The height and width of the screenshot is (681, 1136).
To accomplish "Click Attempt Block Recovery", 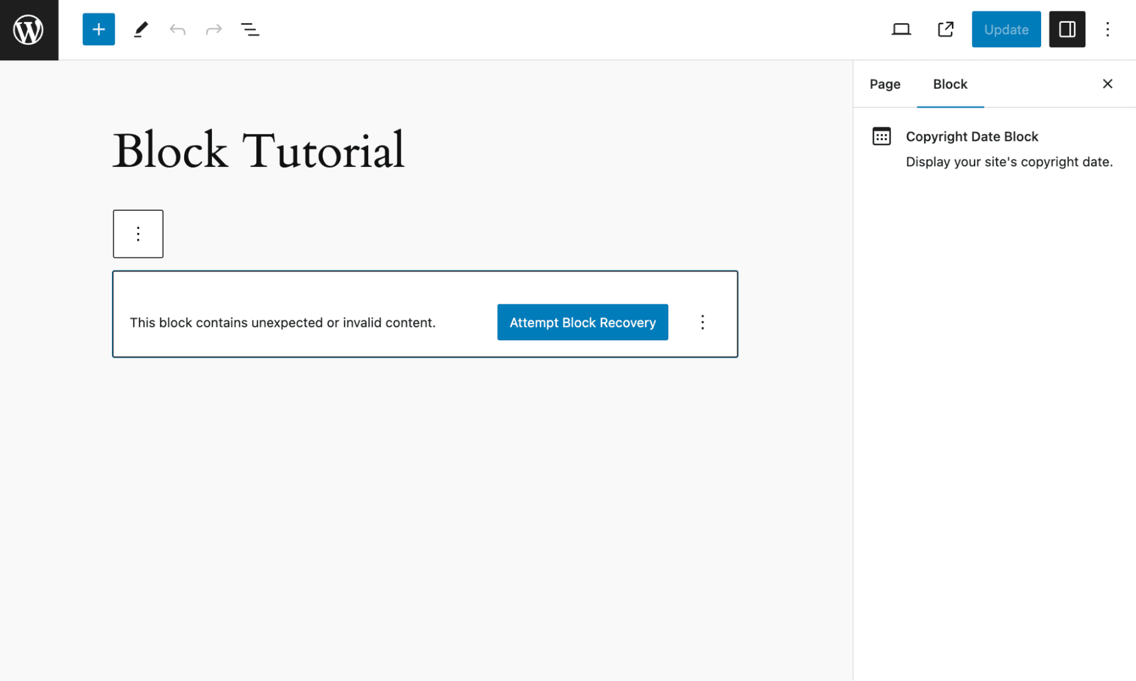I will coord(582,322).
